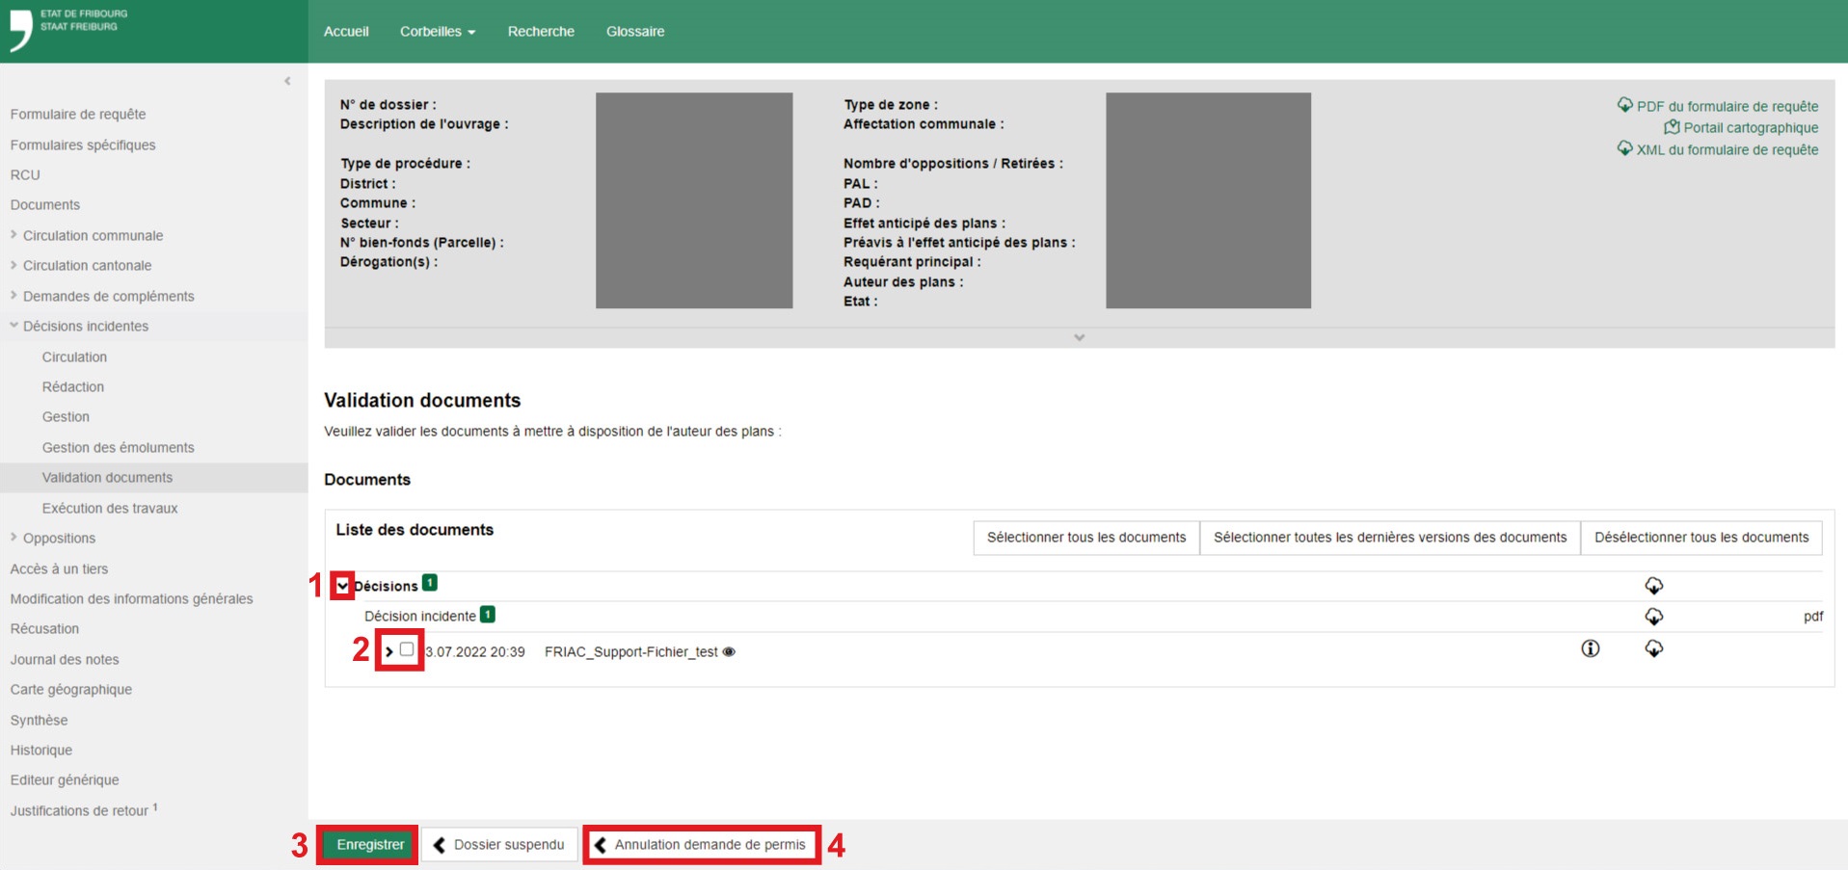Download the Décision incidente pdf via its icon
Viewport: 1848px width, 870px height.
pyautogui.click(x=1653, y=617)
